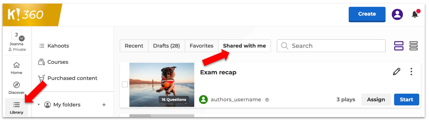The image size is (429, 122).
Task: Open the user profile avatar
Action: coord(397,14)
